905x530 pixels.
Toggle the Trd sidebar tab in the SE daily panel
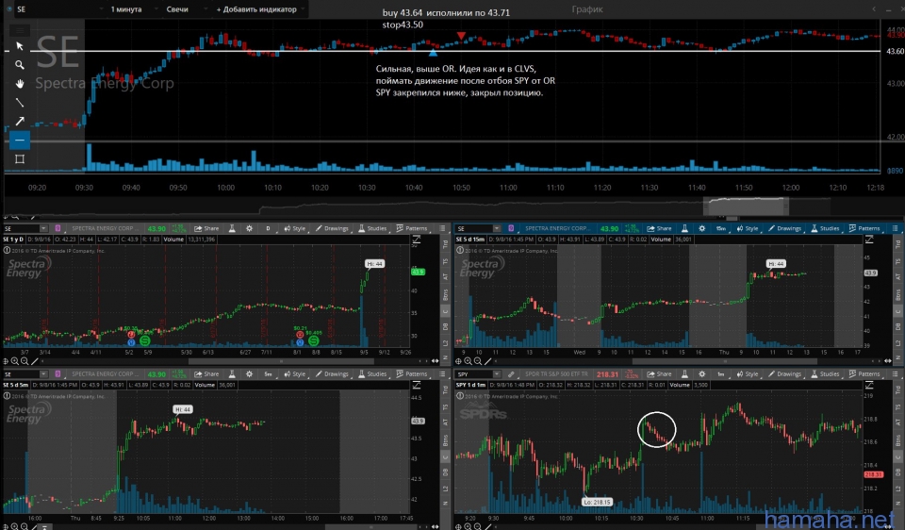tap(445, 245)
